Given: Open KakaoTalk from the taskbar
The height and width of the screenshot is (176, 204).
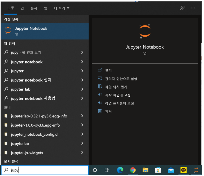Looking at the screenshot, I should coord(184,170).
